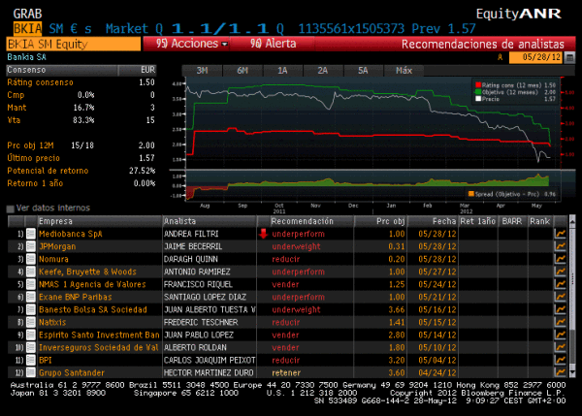Open the Mediobanca SpA company link
Image resolution: width=582 pixels, height=416 pixels.
tap(71, 234)
